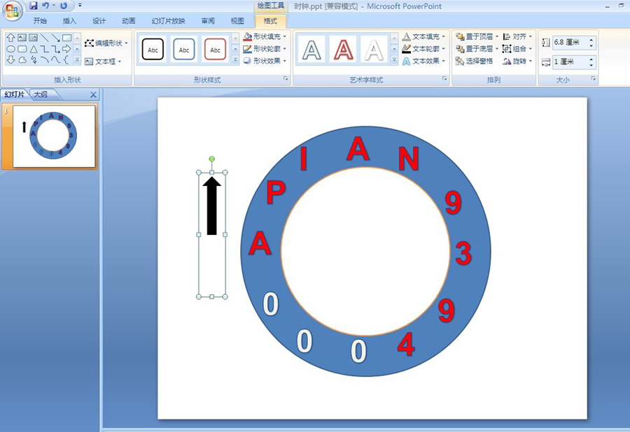Image resolution: width=630 pixels, height=432 pixels.
Task: Switch to the 设计 tab
Action: (x=99, y=21)
